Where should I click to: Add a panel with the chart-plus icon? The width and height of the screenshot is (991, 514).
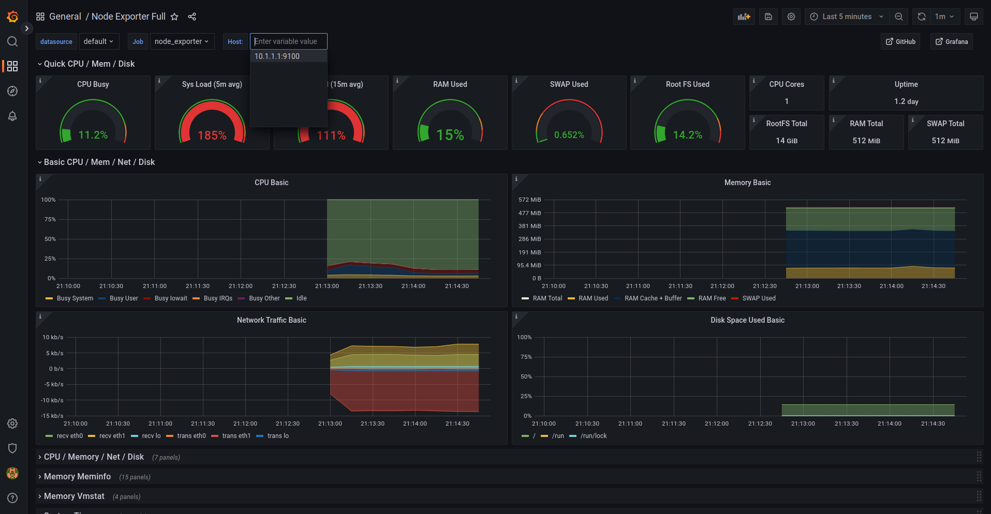pyautogui.click(x=744, y=17)
